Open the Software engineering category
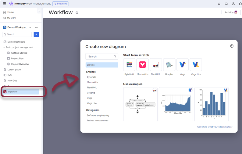The height and width of the screenshot is (154, 242). 98,115
